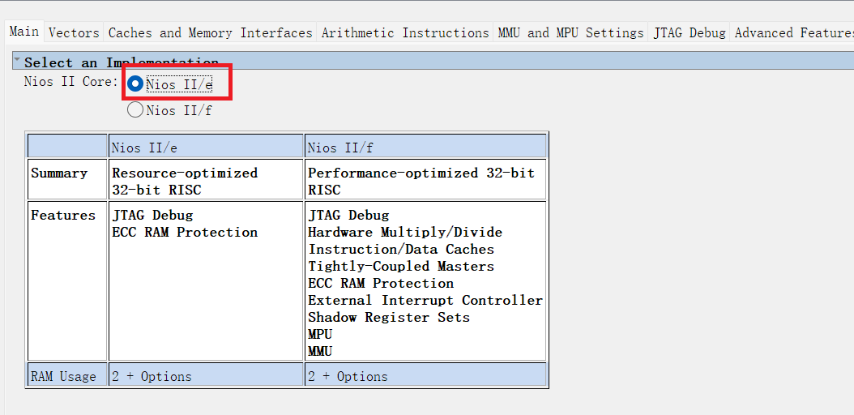Click the 'Nios II Core:' label
The height and width of the screenshot is (415, 854).
(x=70, y=82)
